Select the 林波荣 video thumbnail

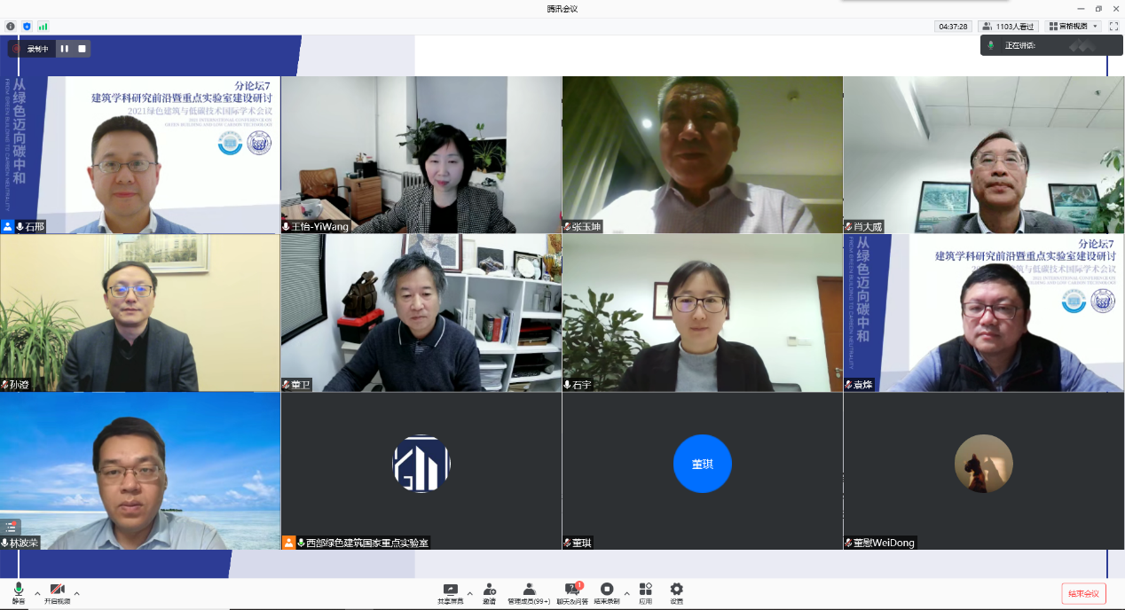pyautogui.click(x=140, y=471)
